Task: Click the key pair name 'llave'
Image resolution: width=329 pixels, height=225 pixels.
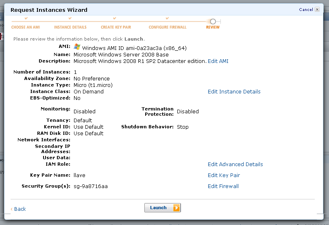Action: [79, 175]
